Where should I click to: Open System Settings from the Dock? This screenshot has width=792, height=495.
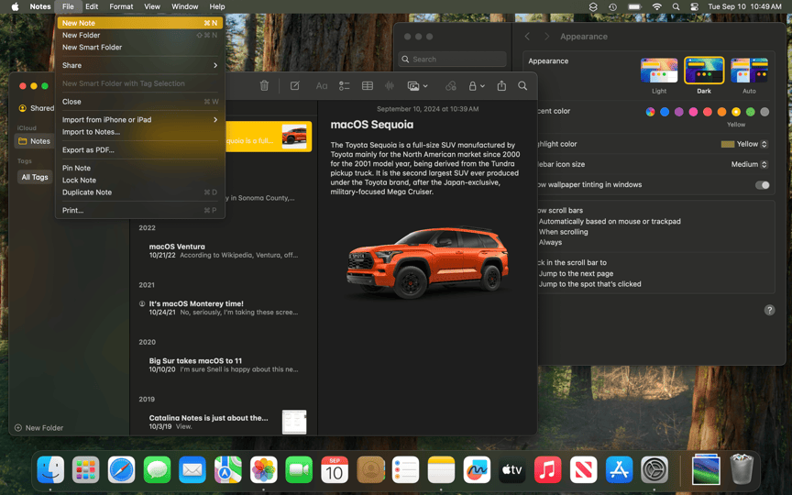pyautogui.click(x=654, y=469)
